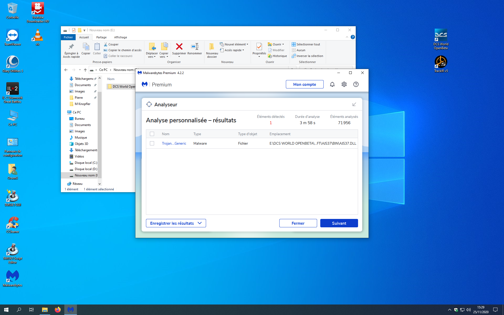Open Malwarebytes help question mark

click(x=356, y=84)
